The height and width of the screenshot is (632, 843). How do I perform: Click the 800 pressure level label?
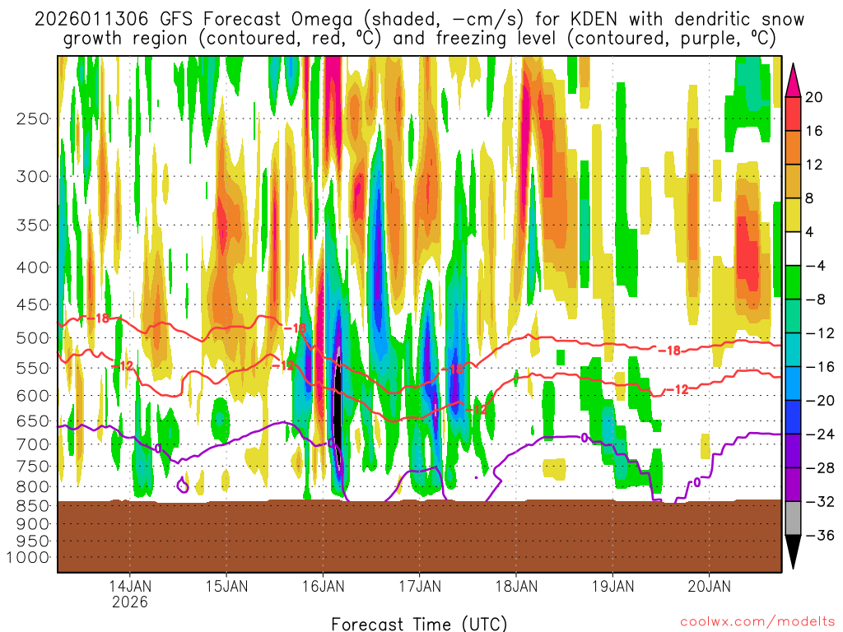click(33, 487)
